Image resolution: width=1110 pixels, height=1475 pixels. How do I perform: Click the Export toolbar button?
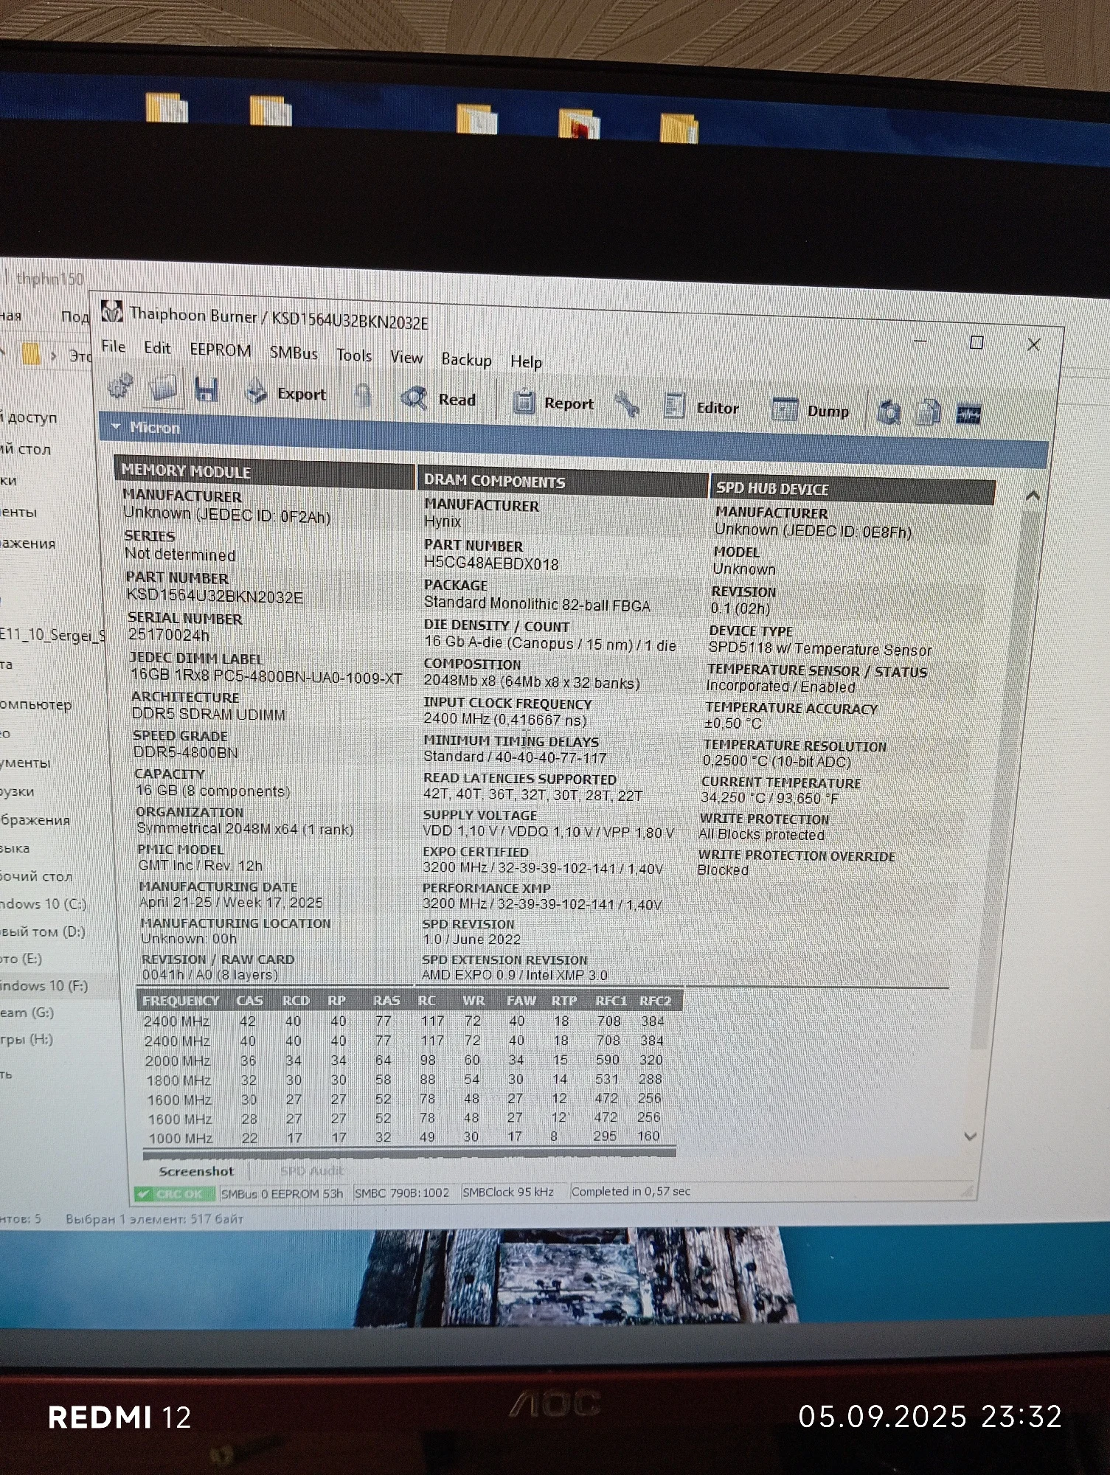pos(285,393)
